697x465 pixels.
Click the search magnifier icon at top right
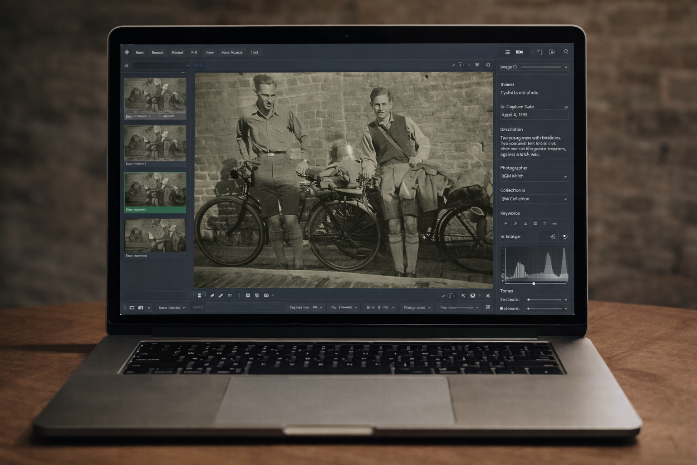point(566,52)
